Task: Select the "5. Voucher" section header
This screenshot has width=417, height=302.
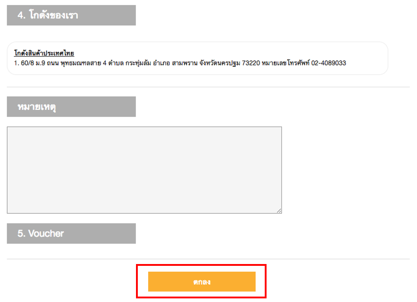Action: (71, 233)
